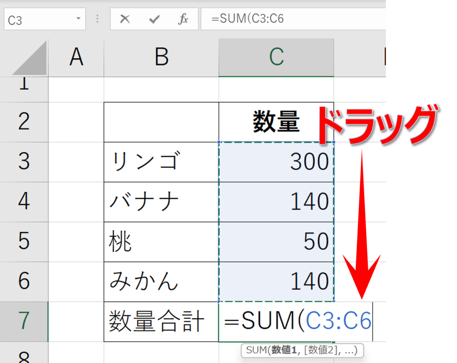Open the Name Box dropdown arrow
Viewport: 457px width, 363px height.
click(x=78, y=18)
